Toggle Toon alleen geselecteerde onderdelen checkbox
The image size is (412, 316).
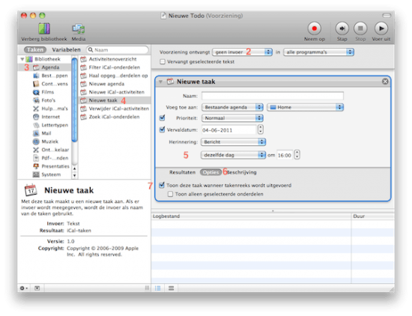pos(170,194)
